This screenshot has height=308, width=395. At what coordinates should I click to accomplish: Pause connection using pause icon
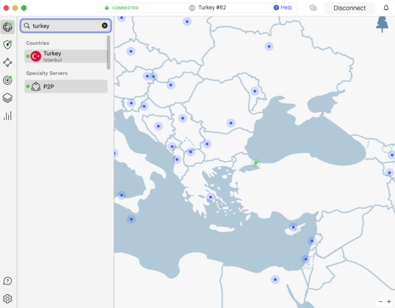coord(313,8)
